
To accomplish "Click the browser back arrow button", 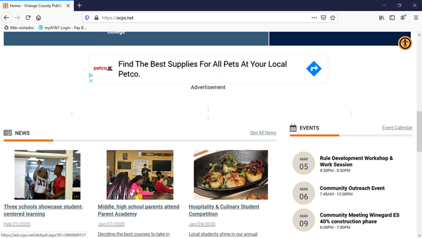I will [6, 18].
